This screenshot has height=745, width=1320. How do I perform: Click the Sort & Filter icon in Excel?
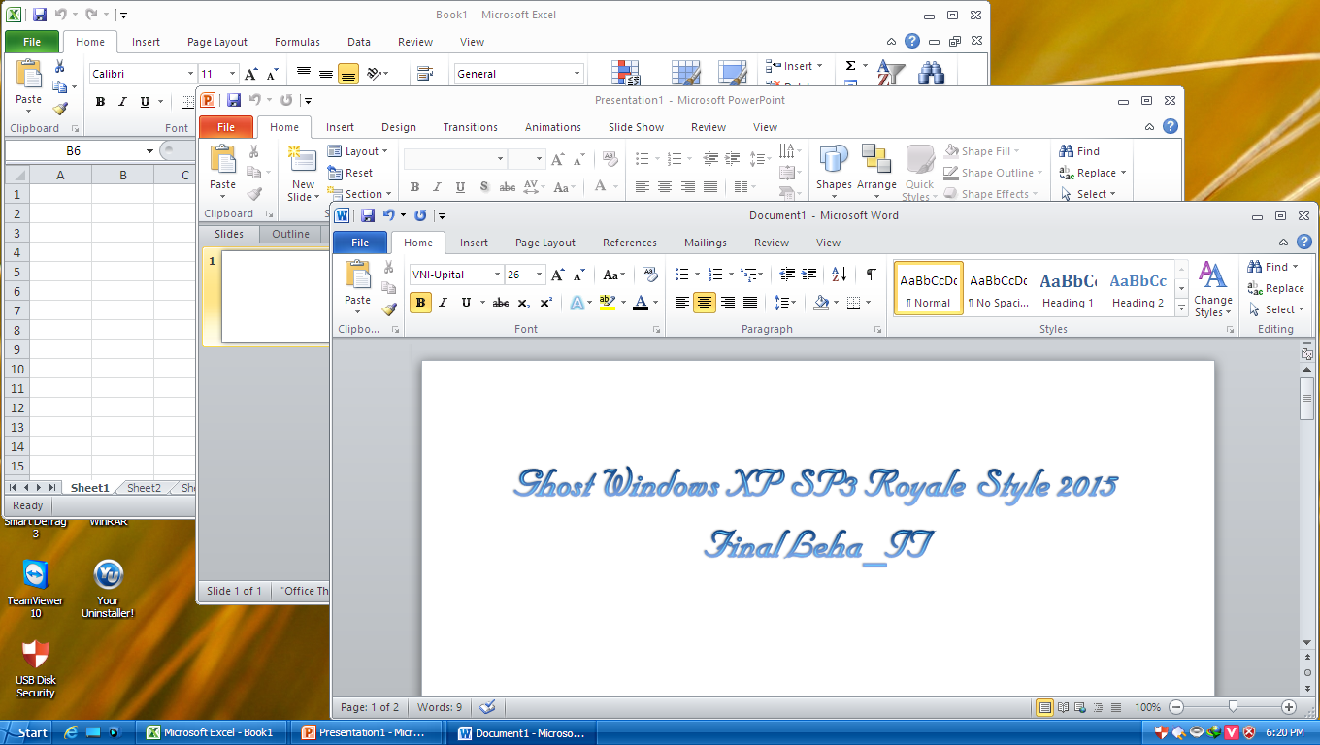pyautogui.click(x=891, y=74)
